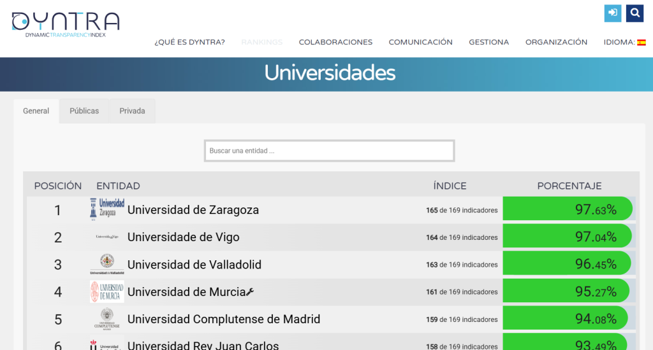The image size is (653, 350).
Task: Click the wrench icon beside Murcia
Action: 250,291
